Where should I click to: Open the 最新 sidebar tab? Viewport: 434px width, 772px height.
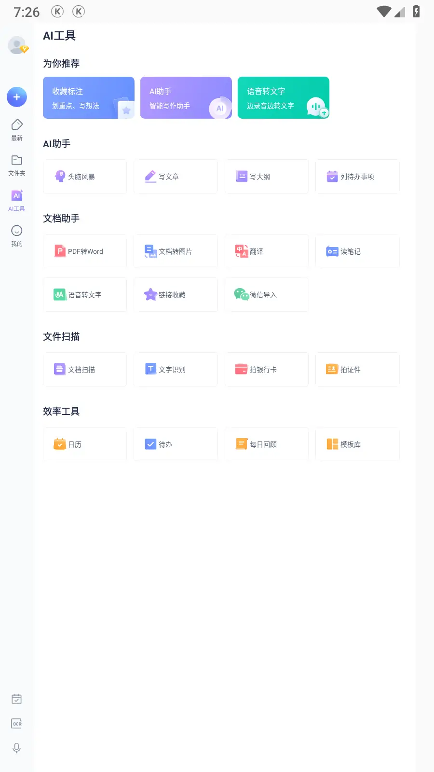pos(17,130)
